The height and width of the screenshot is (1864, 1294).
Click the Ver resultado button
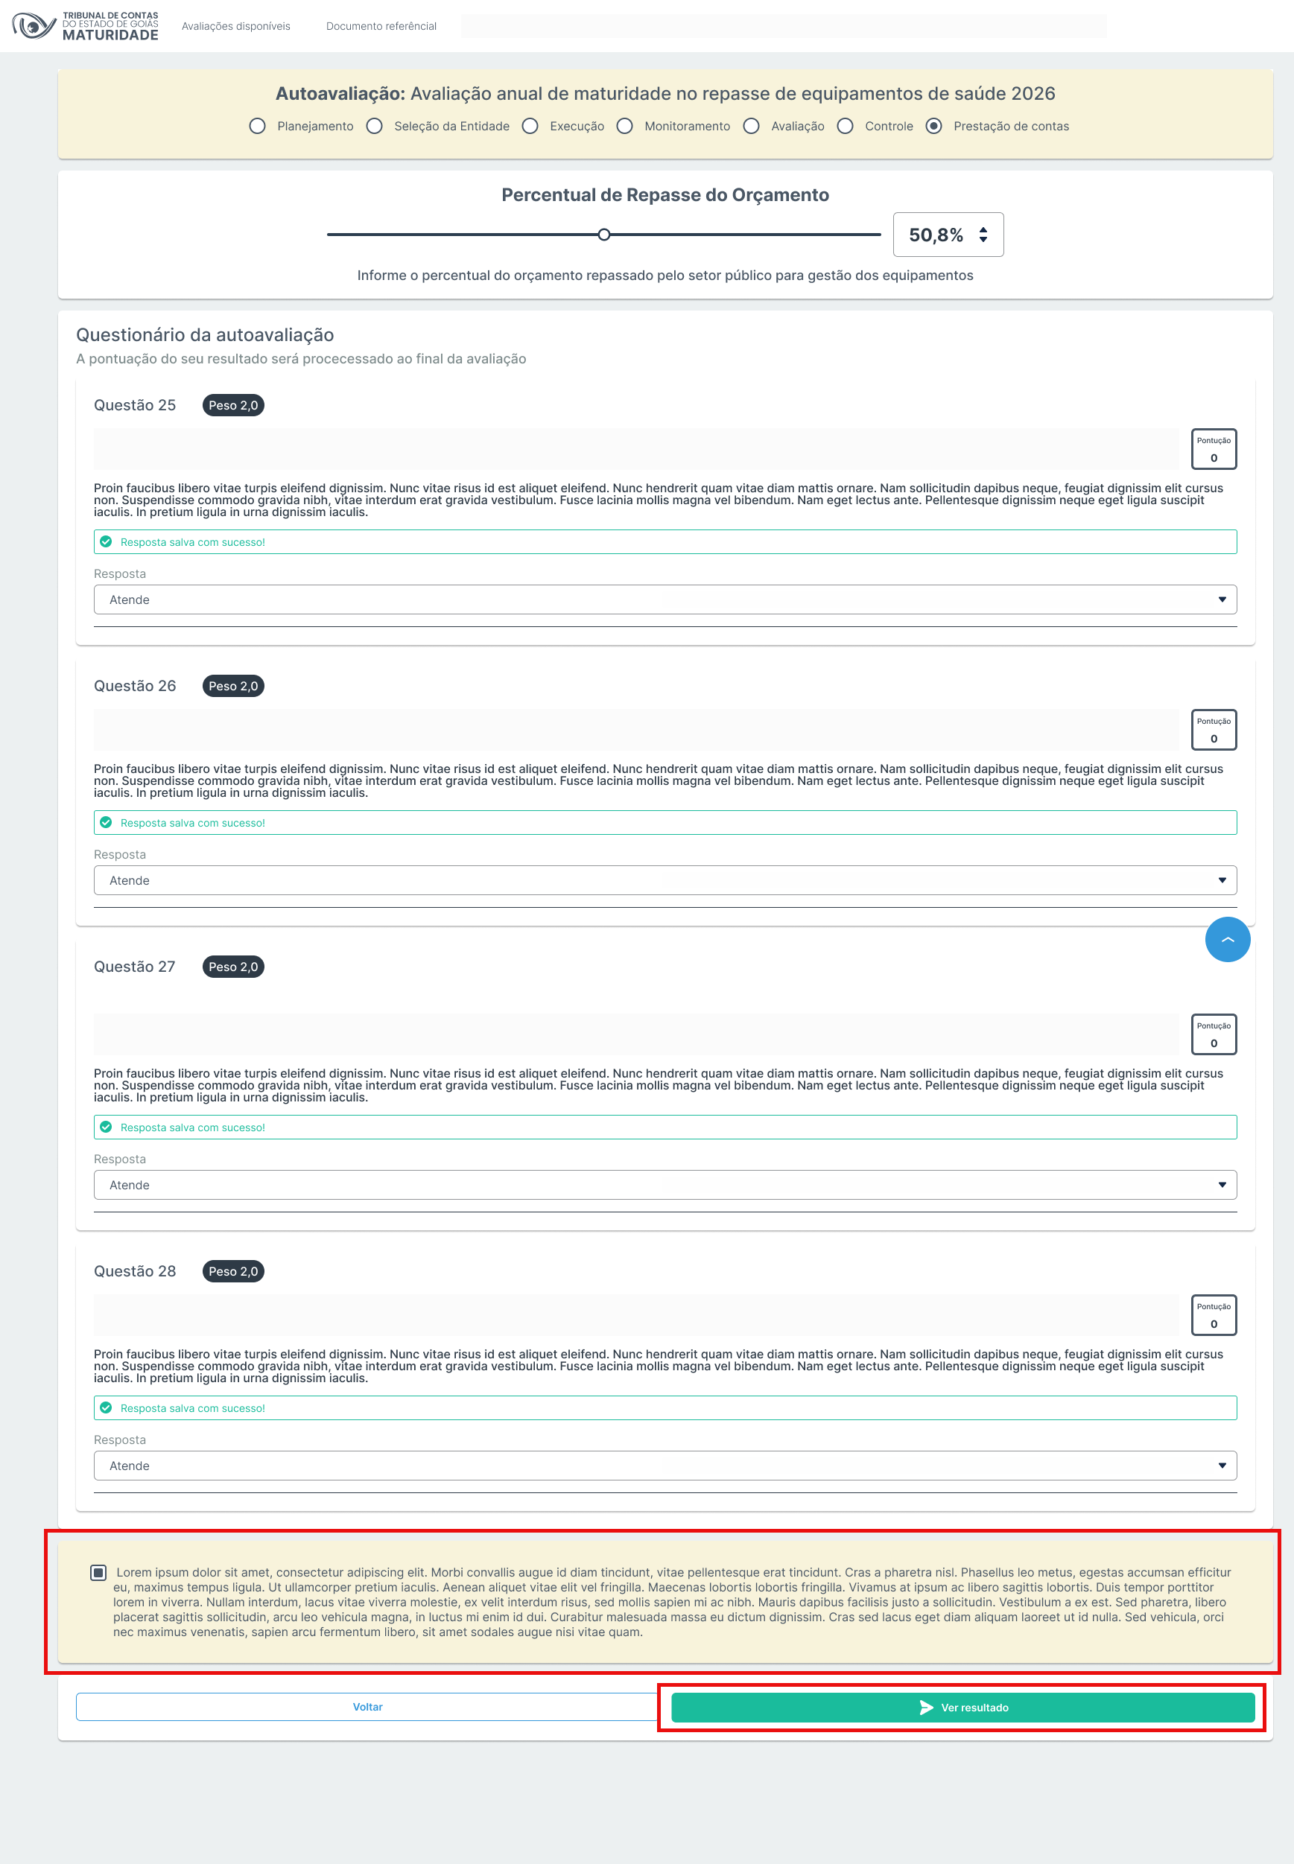coord(962,1708)
